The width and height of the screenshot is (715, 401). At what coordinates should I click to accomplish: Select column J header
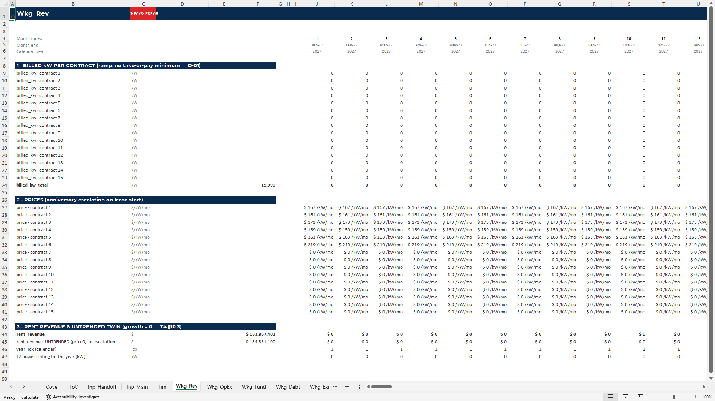[317, 4]
